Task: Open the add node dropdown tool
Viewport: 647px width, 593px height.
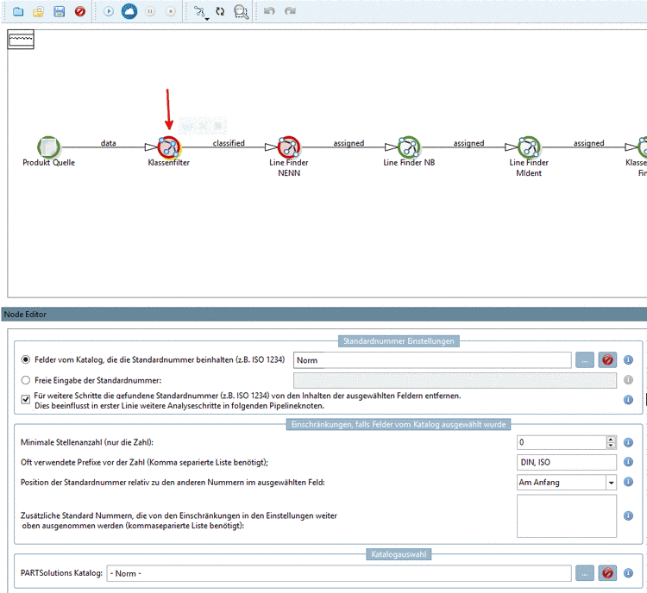Action: 201,12
